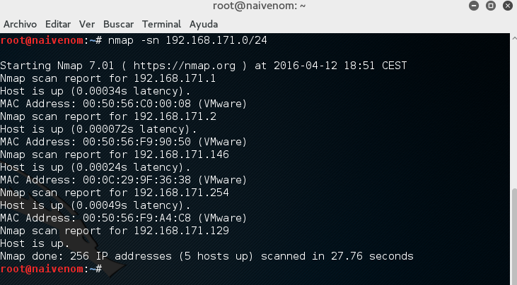Click the Nmap done summary line
517x285 pixels.
pos(207,256)
